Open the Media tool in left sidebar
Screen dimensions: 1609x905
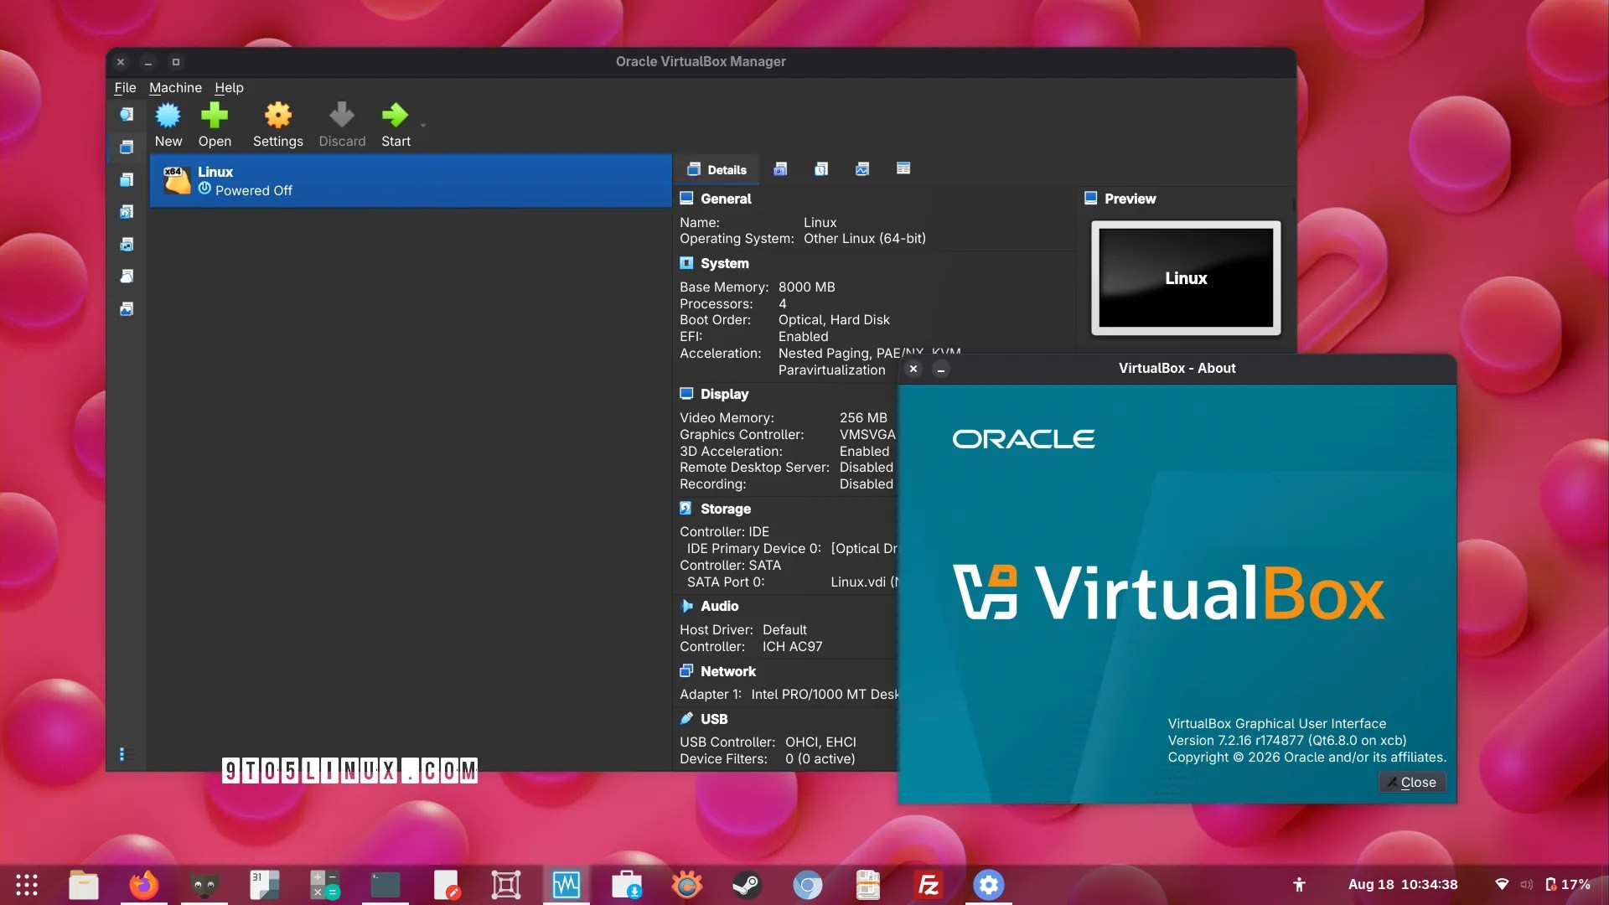127,212
